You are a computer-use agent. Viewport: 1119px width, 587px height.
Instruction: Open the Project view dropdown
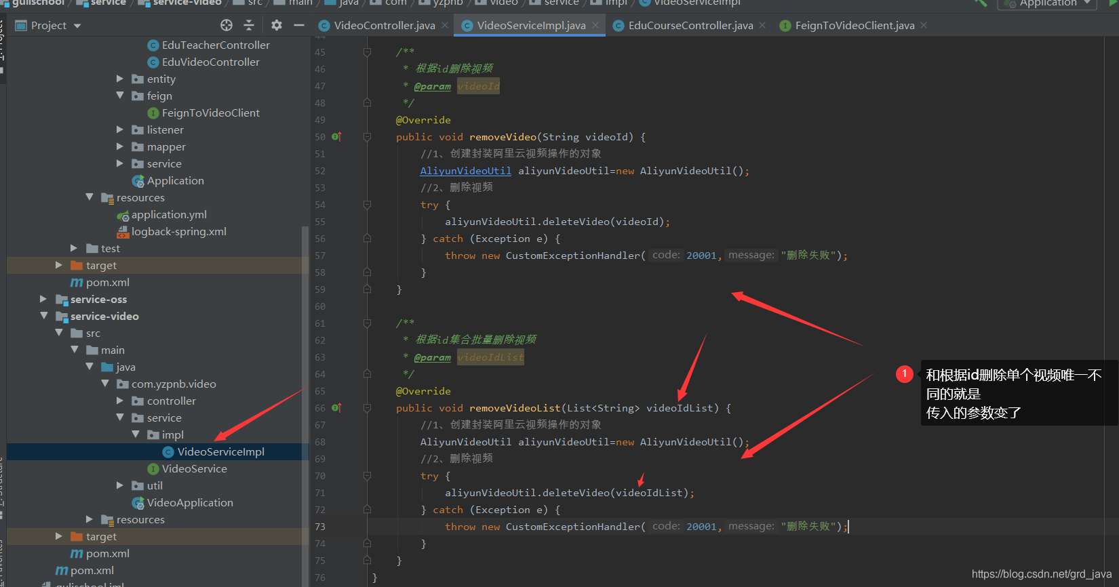[77, 26]
